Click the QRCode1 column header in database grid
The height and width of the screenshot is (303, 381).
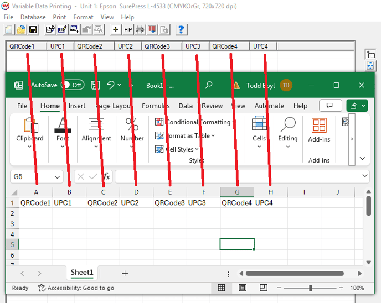coord(27,46)
